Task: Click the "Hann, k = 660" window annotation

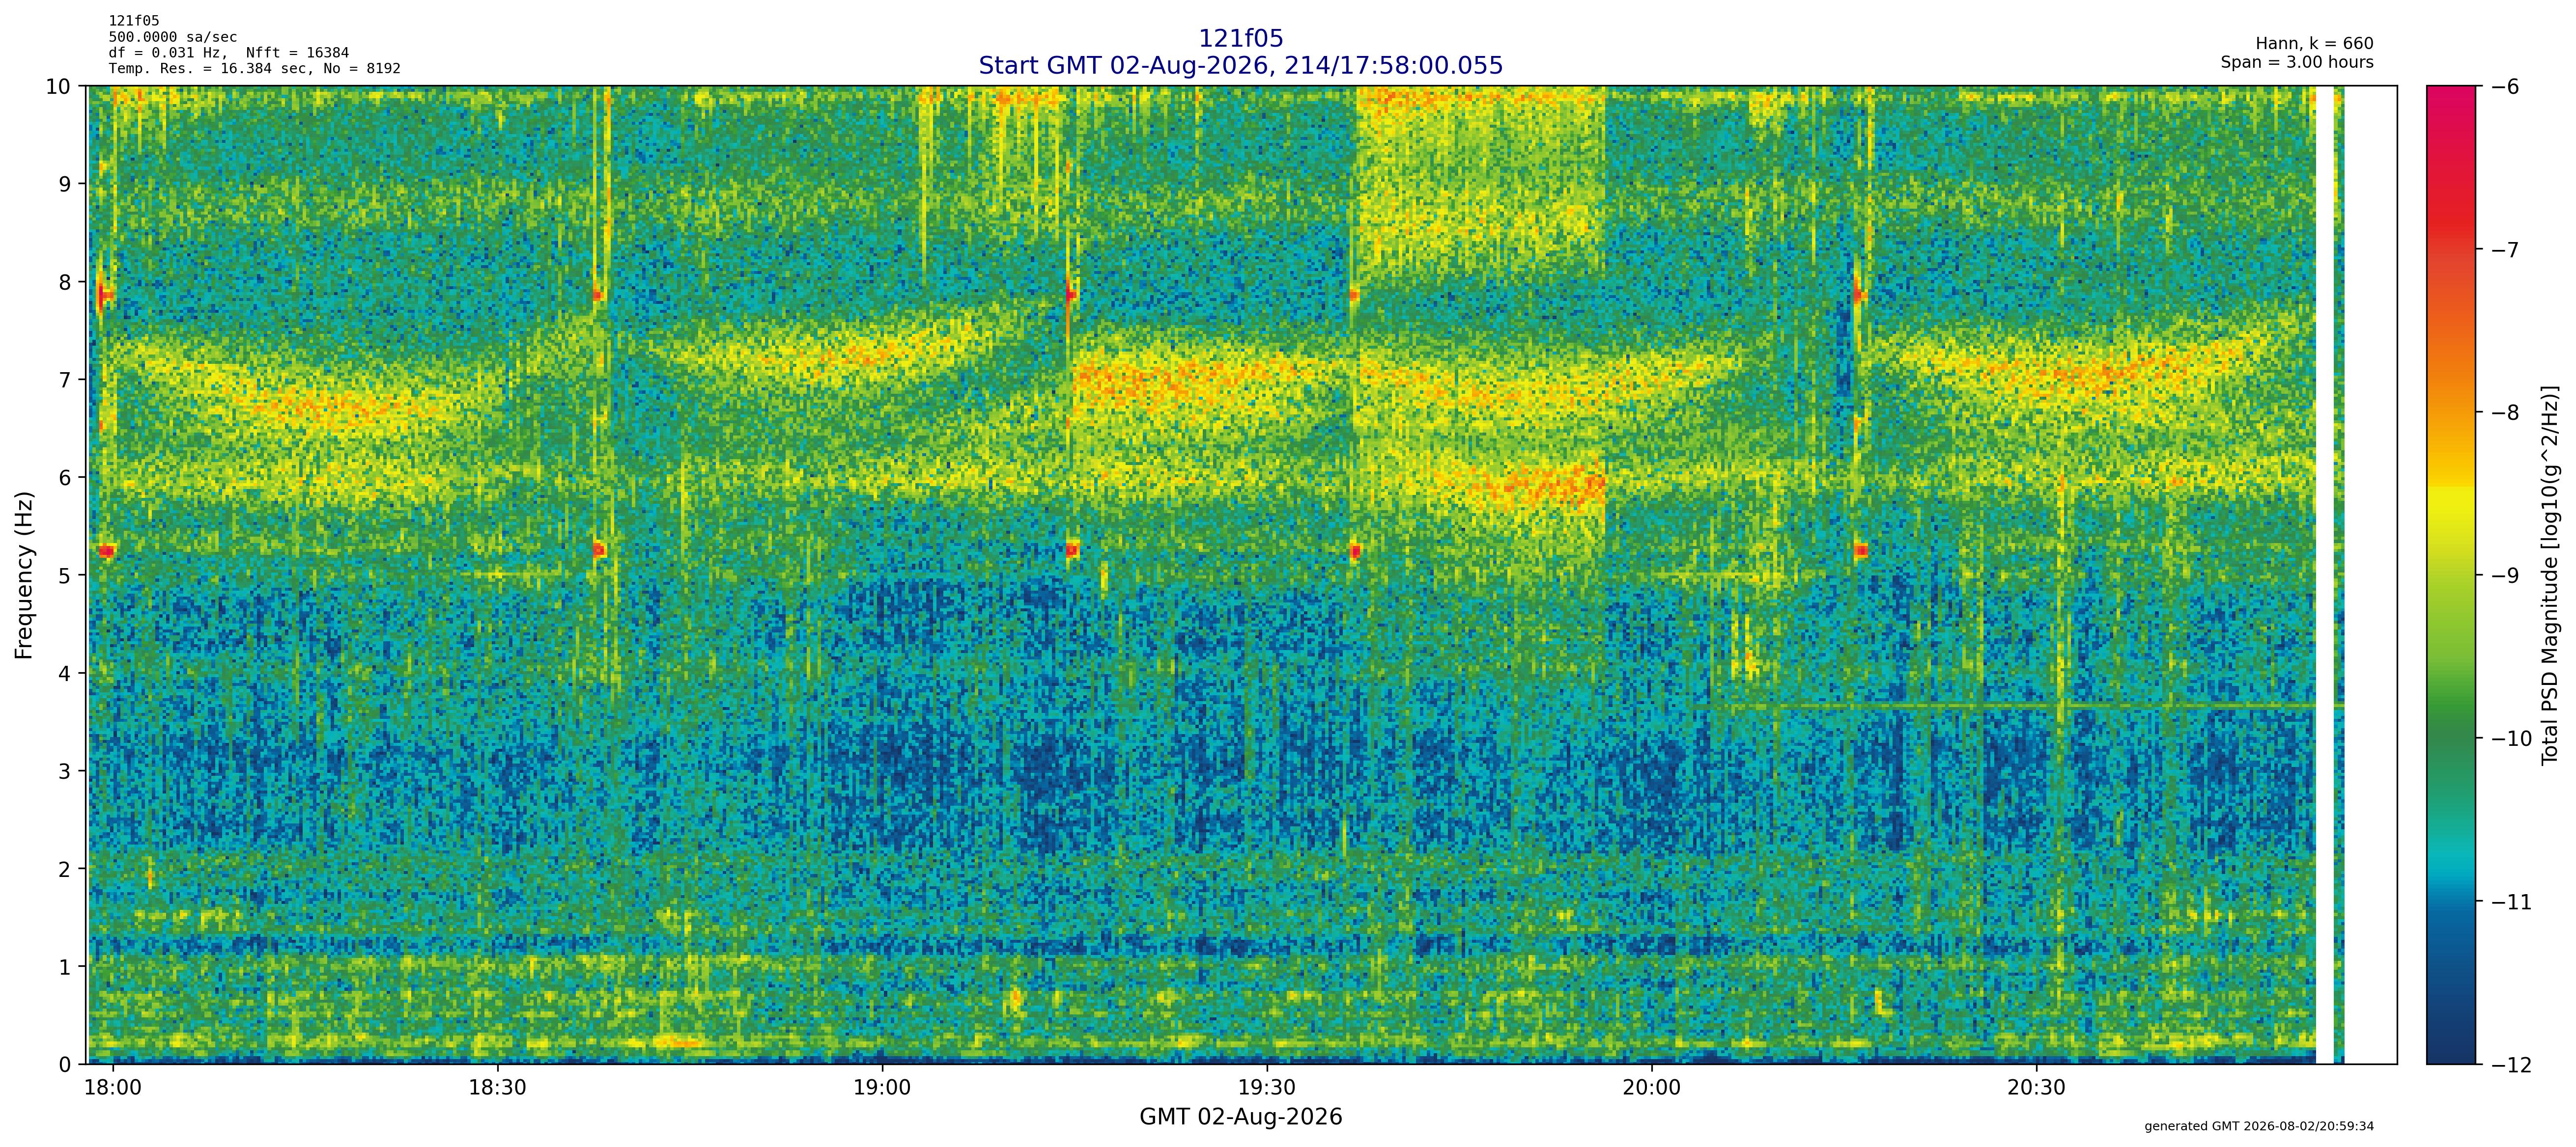Action: 2314,44
